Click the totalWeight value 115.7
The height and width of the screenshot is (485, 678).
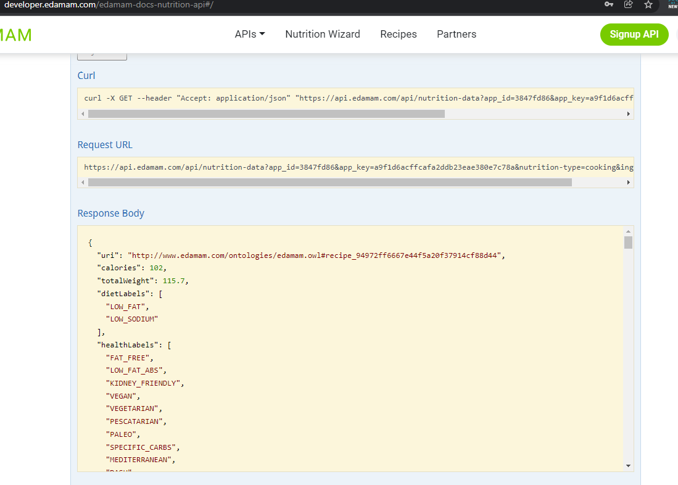[x=174, y=281]
